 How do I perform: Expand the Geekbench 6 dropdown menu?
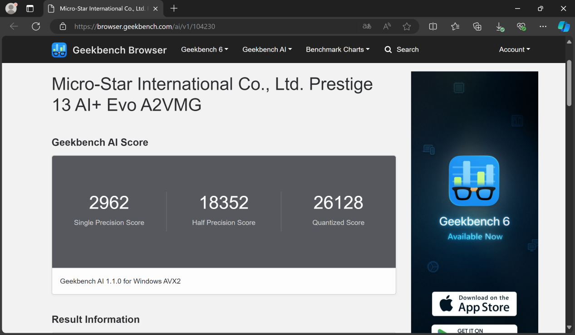[204, 49]
